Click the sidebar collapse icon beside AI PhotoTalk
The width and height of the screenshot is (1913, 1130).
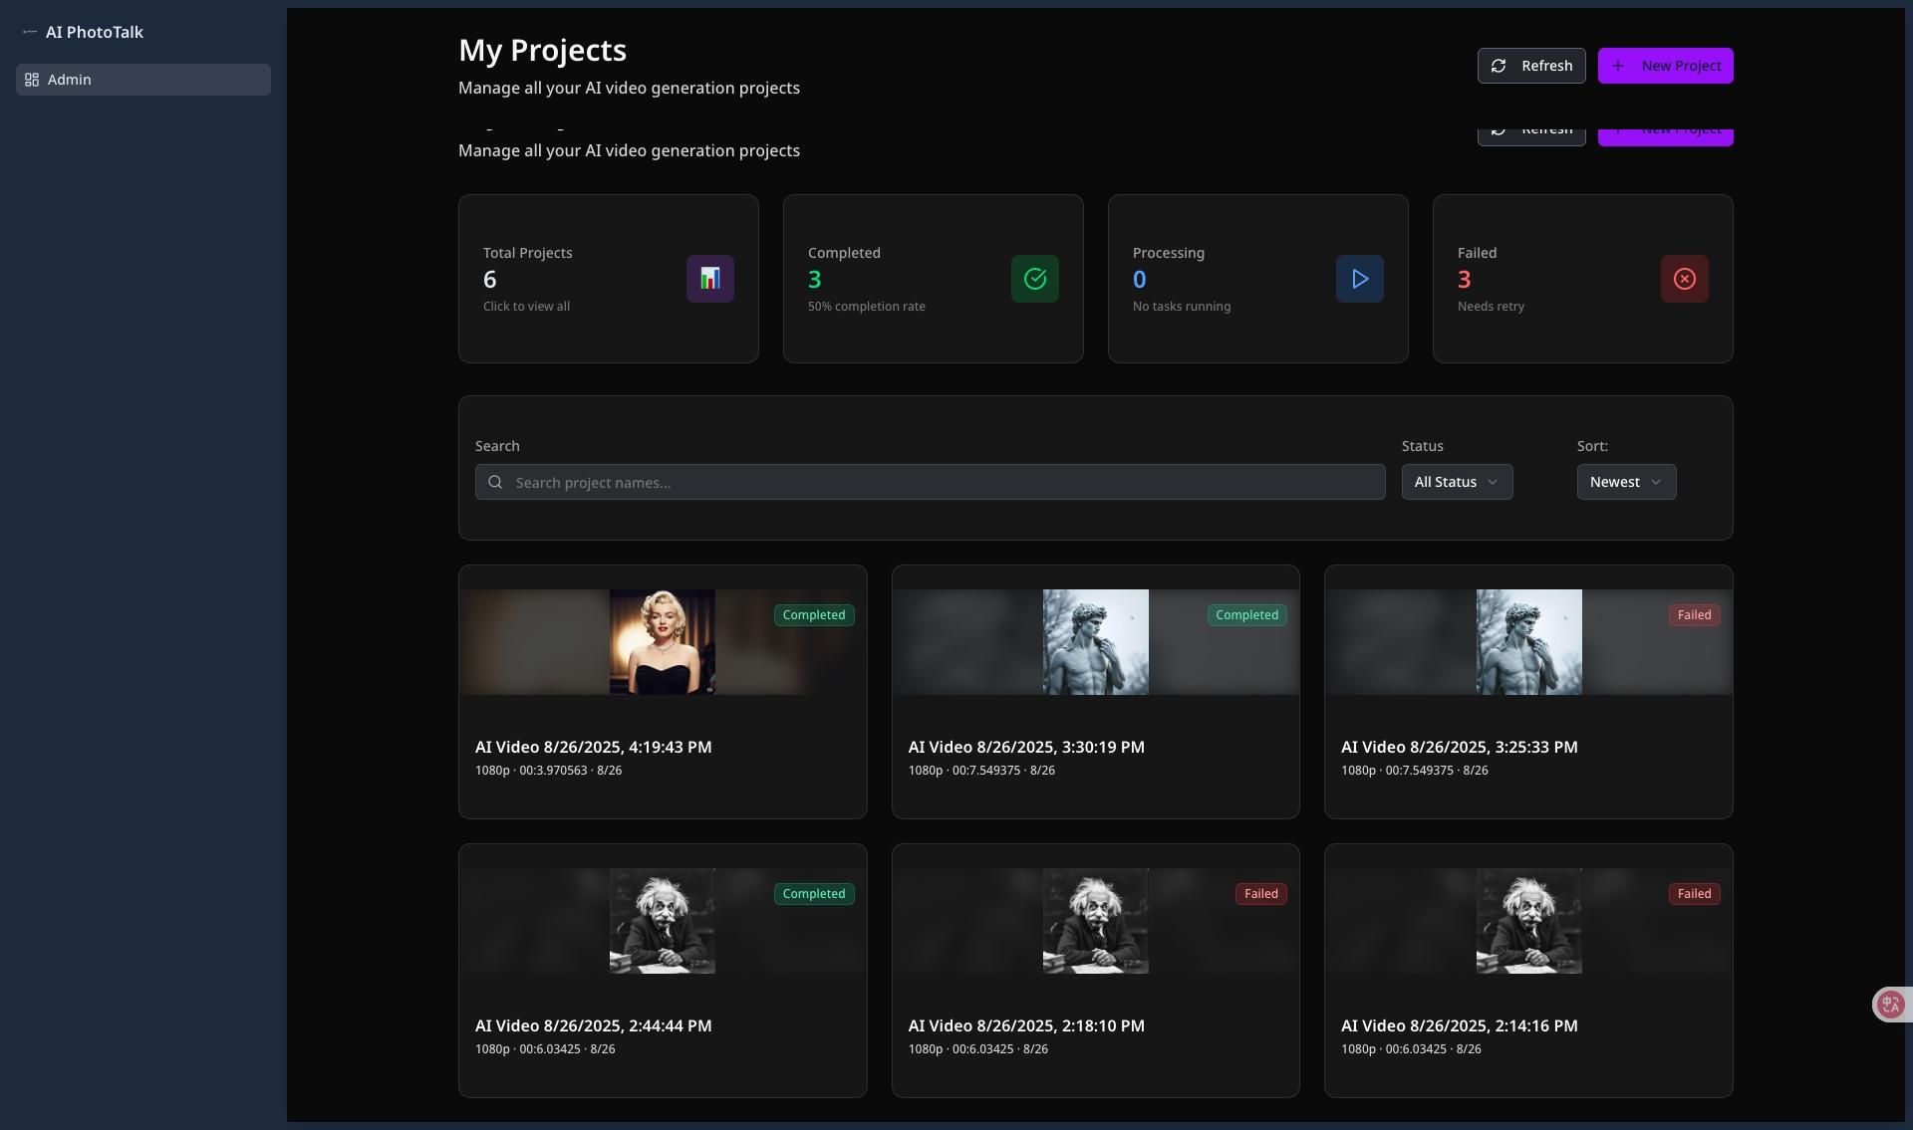30,32
